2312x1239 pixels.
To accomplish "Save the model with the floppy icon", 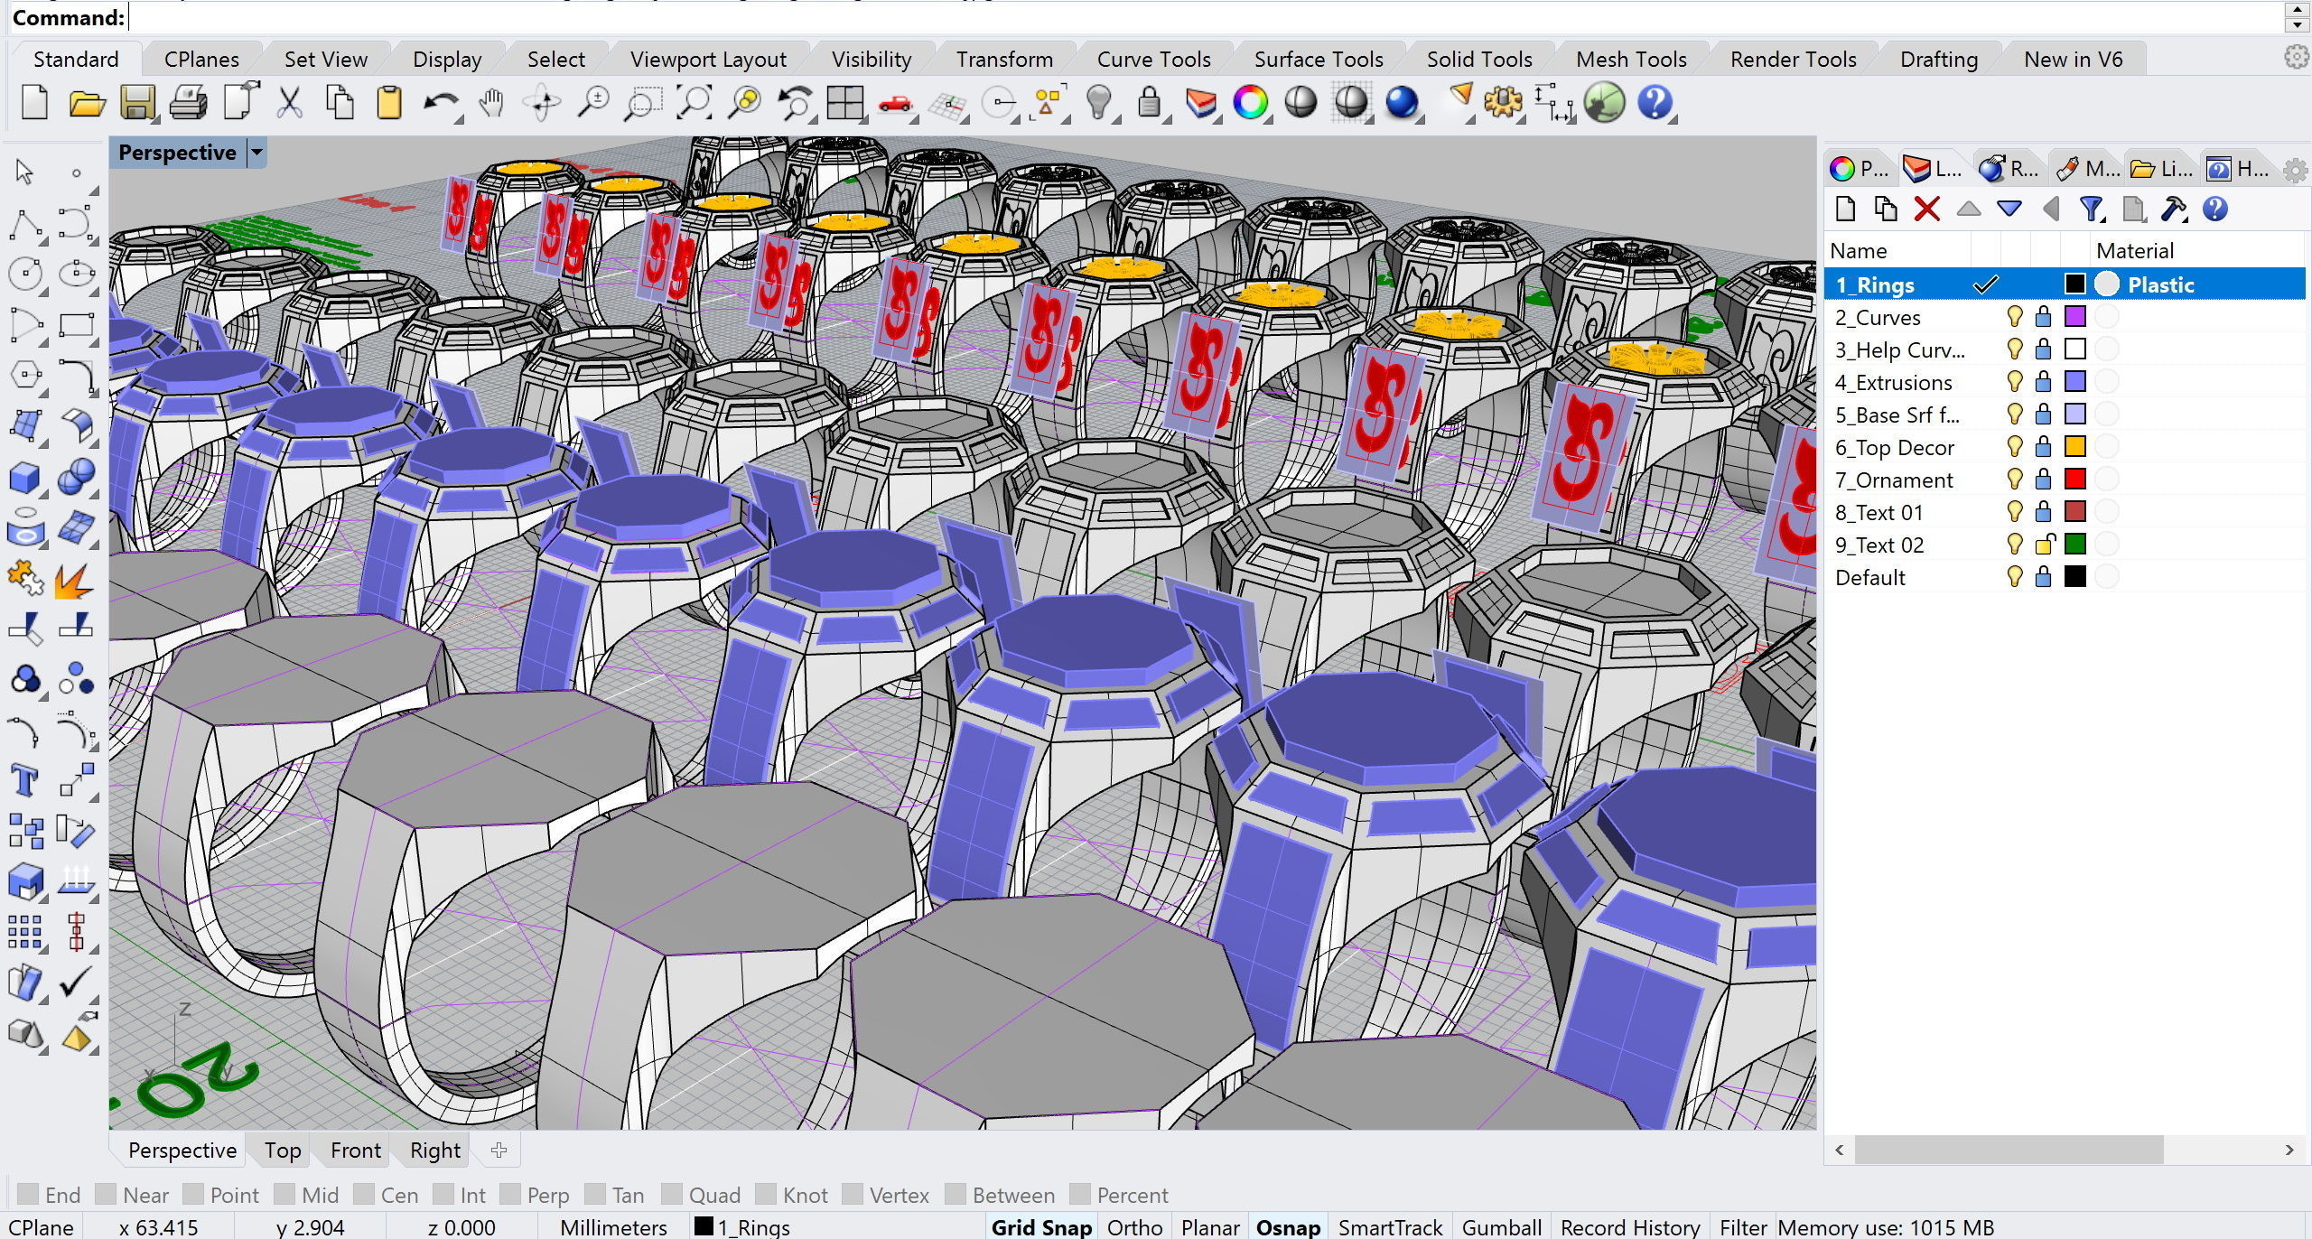I will (138, 103).
